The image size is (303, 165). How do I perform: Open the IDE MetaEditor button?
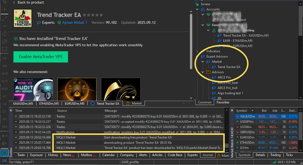click(4, 161)
